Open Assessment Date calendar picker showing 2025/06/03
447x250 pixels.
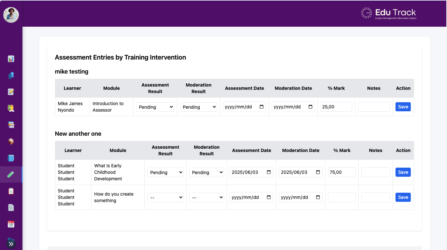tap(268, 172)
